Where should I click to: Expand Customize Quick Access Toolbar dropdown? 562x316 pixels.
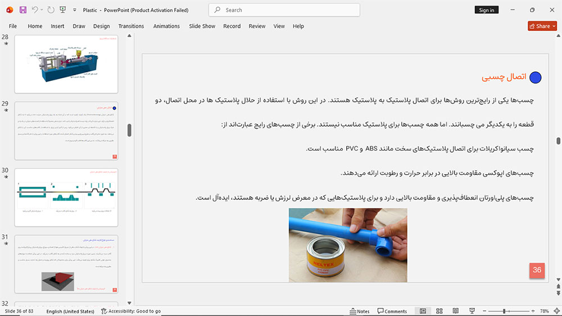click(75, 10)
